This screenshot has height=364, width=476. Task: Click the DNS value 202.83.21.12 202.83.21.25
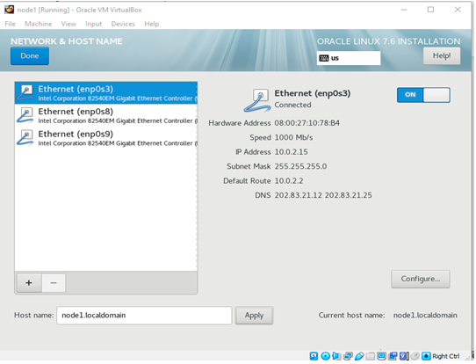(x=323, y=195)
